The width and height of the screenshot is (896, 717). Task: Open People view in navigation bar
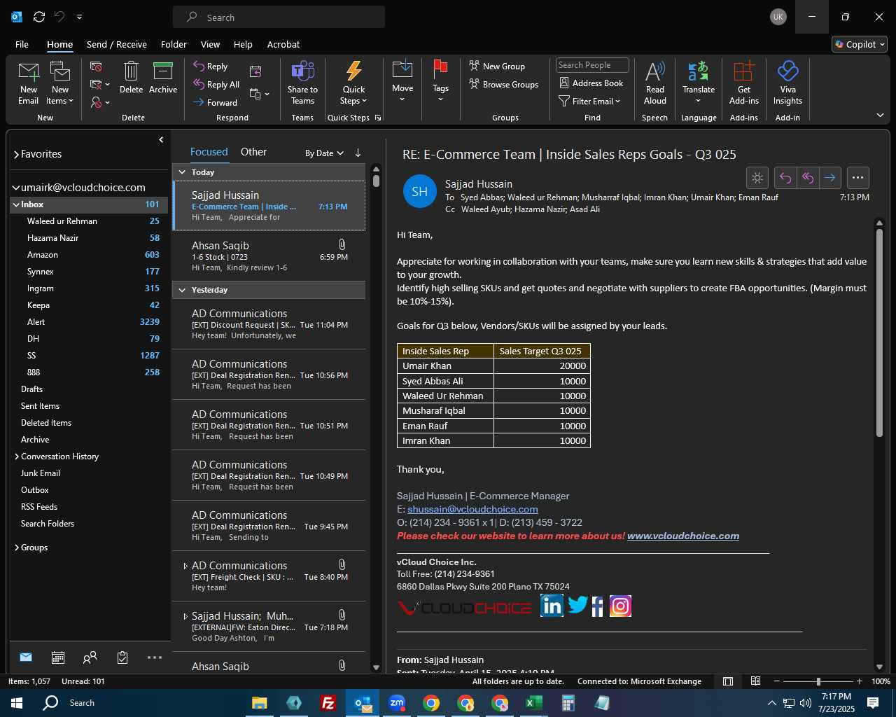tap(90, 657)
